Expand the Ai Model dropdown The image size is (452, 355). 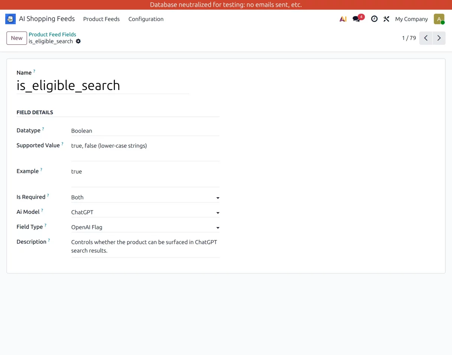point(145,212)
